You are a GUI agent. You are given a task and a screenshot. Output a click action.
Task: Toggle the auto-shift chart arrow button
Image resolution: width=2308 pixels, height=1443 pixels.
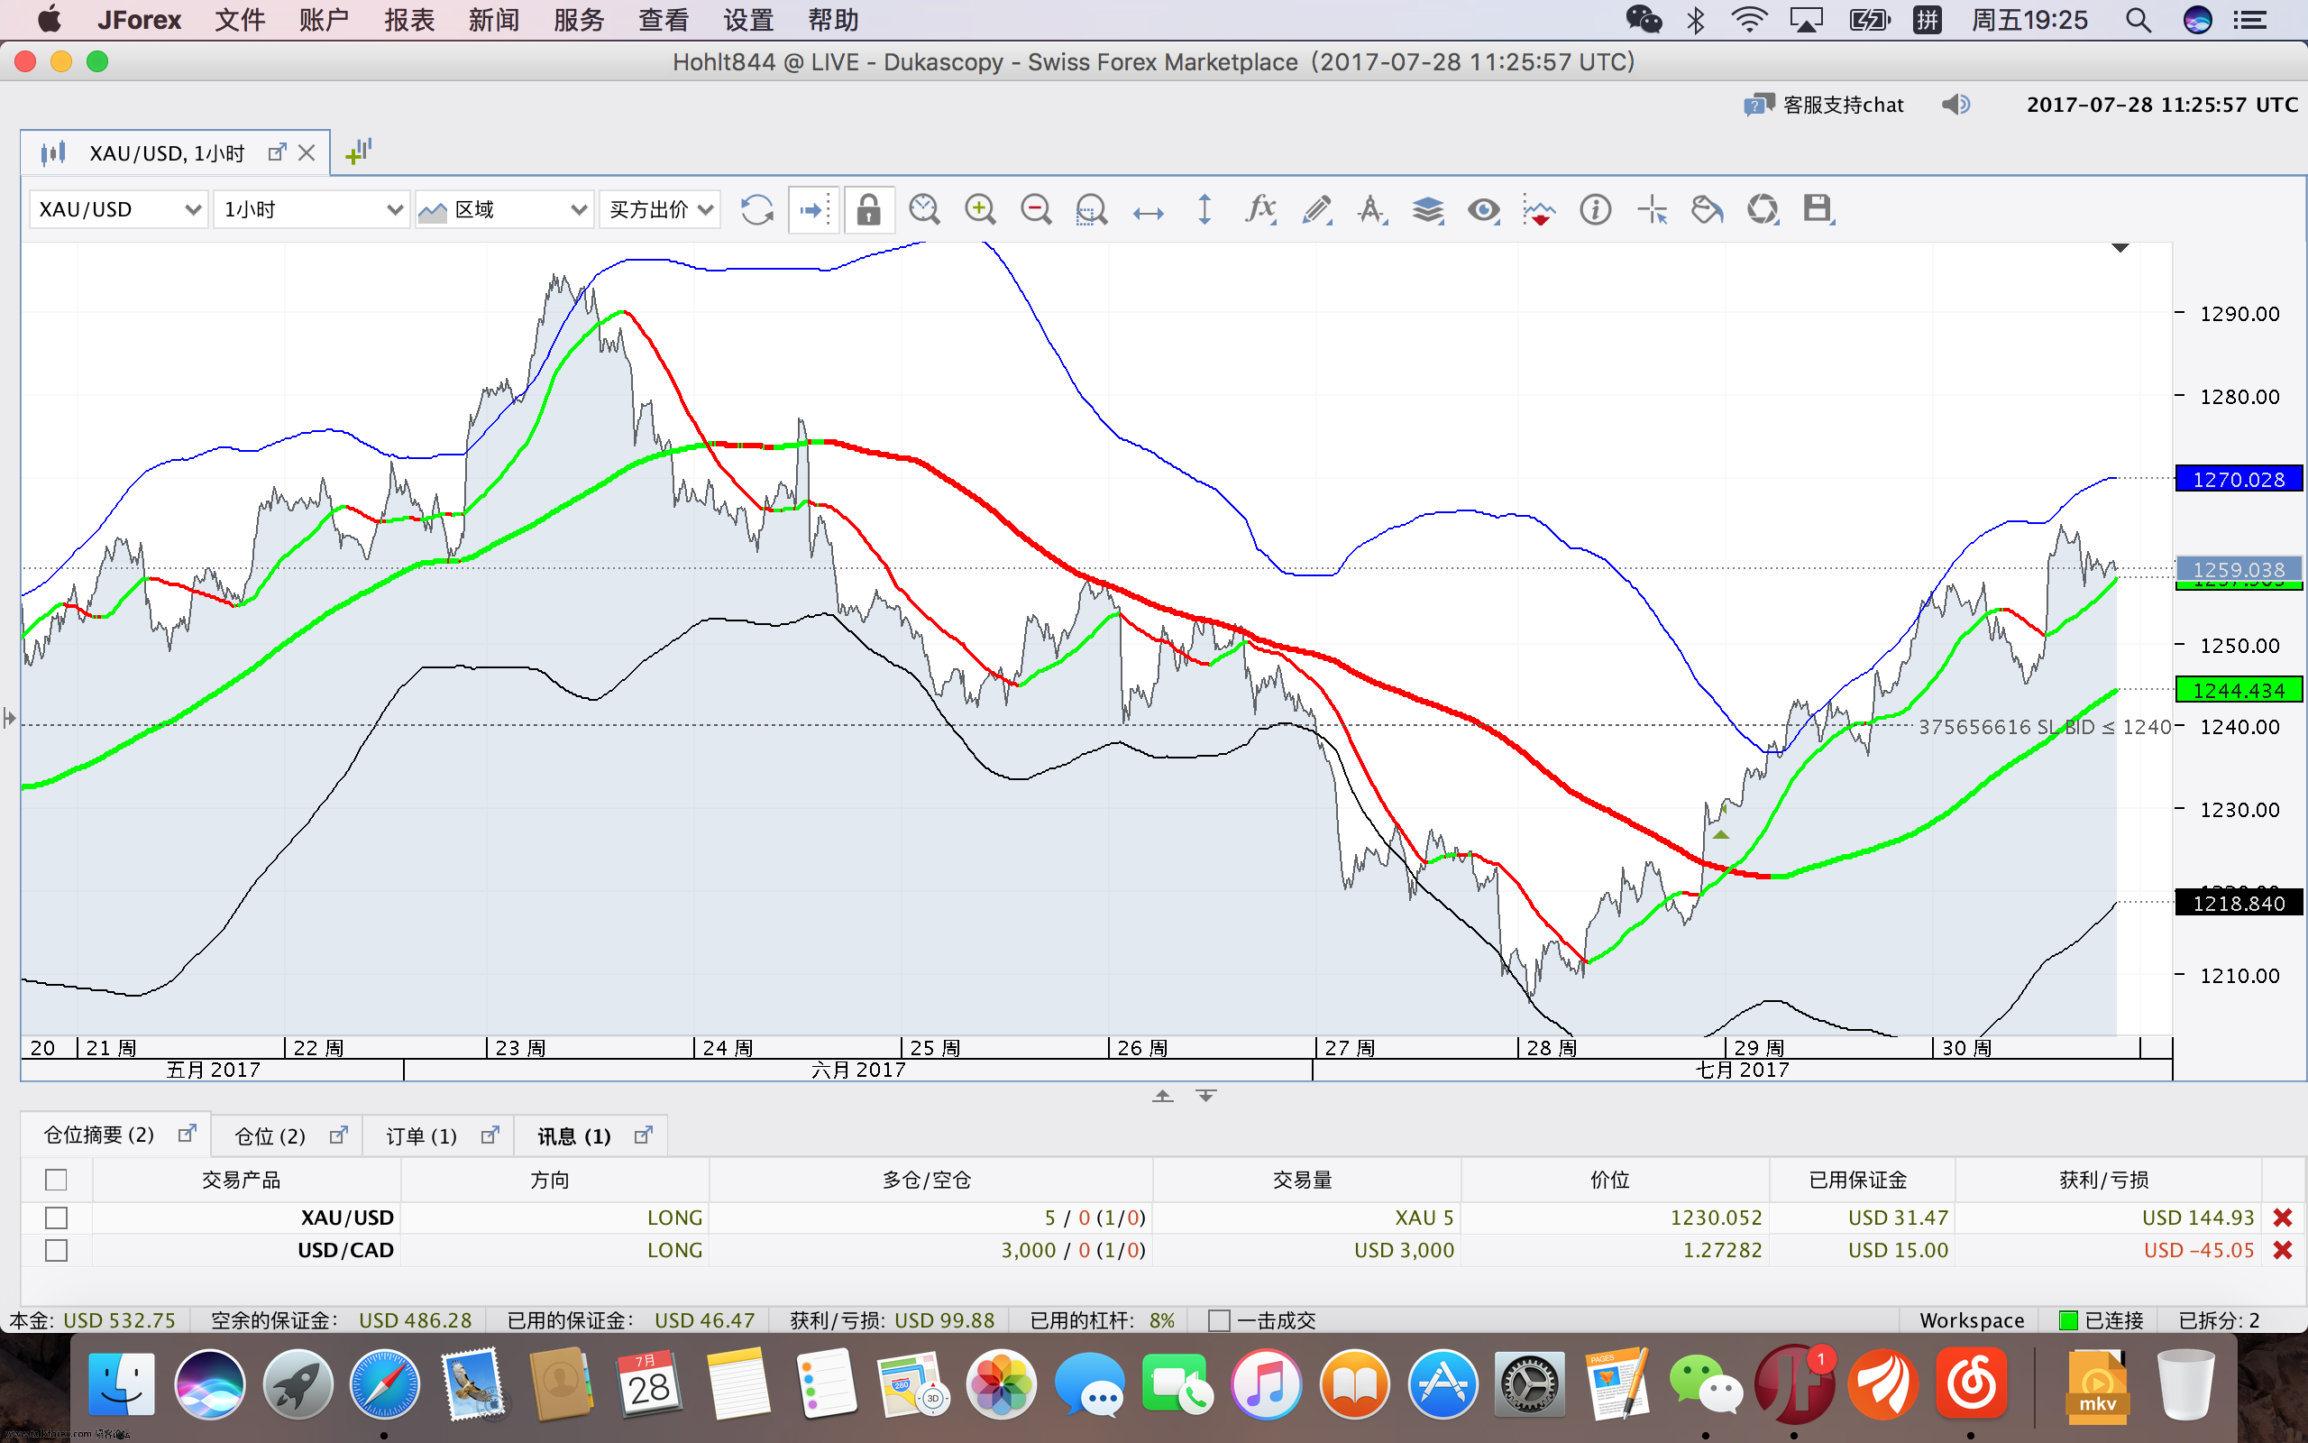click(813, 210)
